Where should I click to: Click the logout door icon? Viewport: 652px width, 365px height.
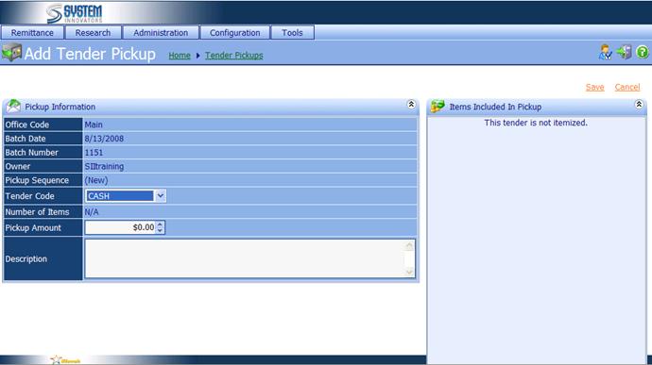[x=624, y=52]
